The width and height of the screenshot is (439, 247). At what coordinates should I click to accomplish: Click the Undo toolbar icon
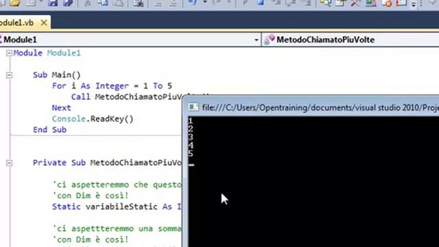192,3
